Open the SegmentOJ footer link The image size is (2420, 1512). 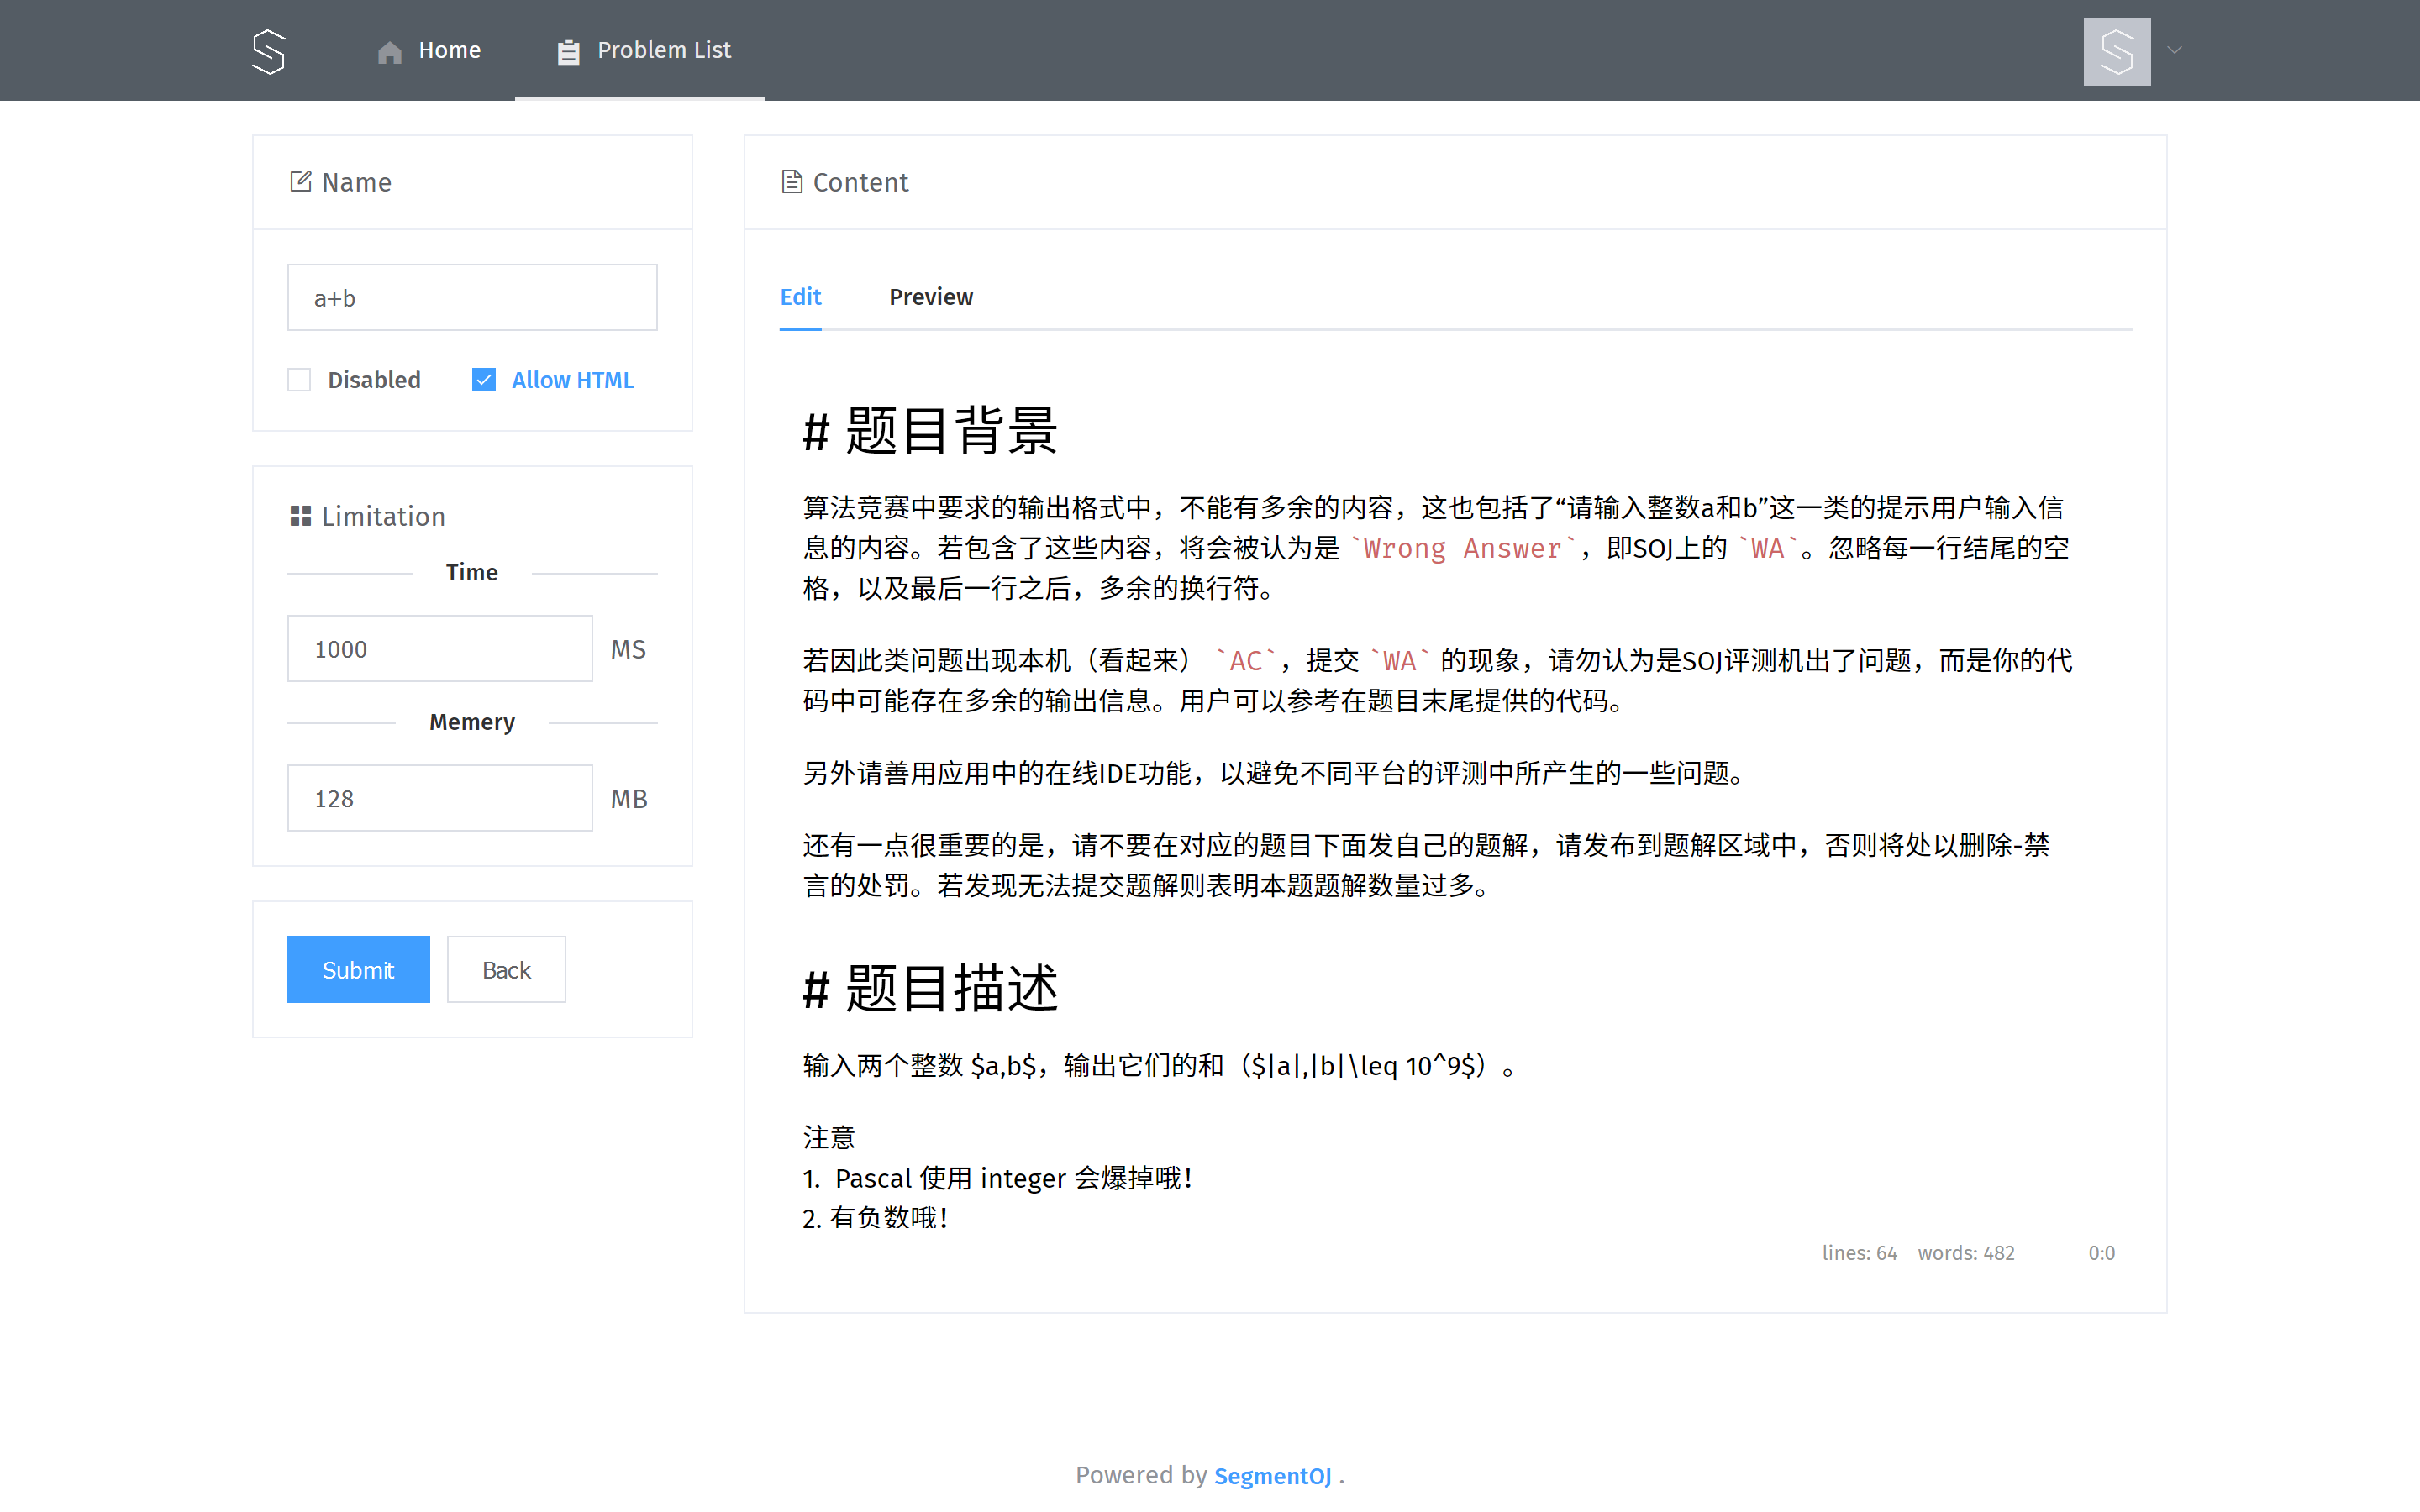pos(1272,1476)
